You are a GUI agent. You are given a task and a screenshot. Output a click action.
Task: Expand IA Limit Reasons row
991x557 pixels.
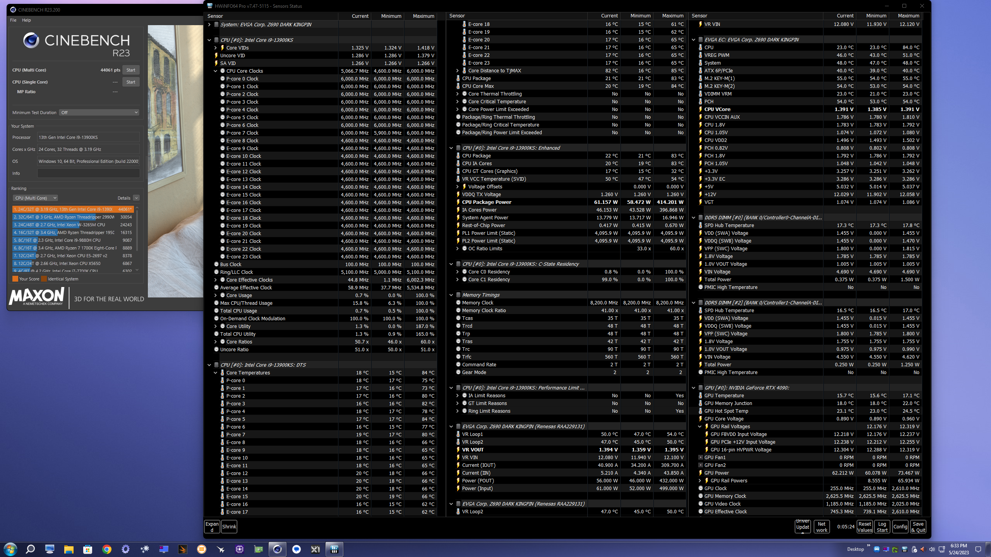pos(458,395)
